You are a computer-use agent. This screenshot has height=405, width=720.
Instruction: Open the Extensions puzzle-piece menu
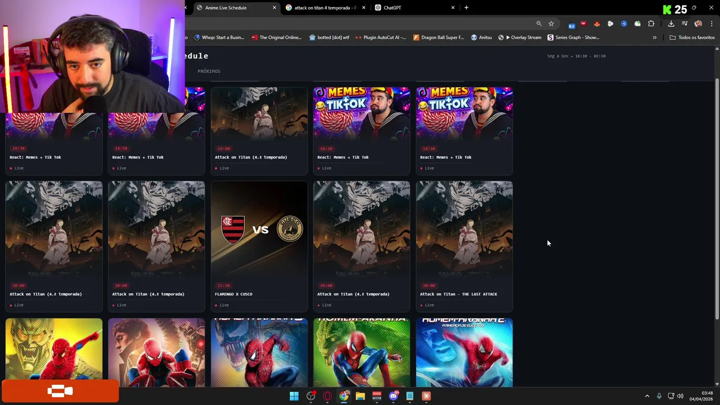click(x=651, y=24)
